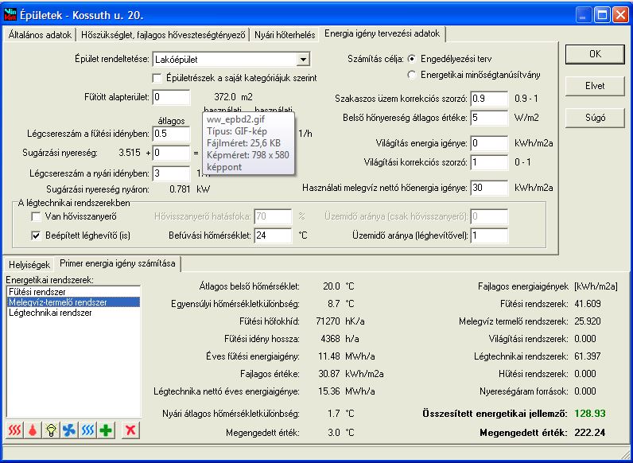The width and height of the screenshot is (633, 463).
Task: Confirm the dialog with the OK button
Action: pyautogui.click(x=595, y=54)
